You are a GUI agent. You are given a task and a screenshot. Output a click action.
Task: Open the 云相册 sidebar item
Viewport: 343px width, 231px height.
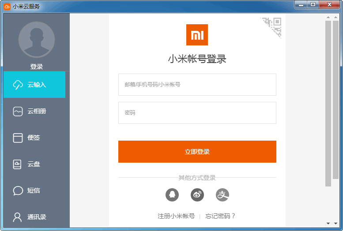(34, 111)
